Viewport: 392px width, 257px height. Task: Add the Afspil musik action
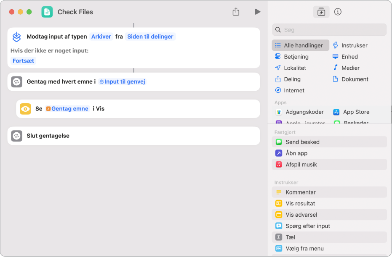(329, 165)
